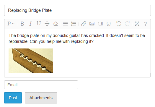The width and height of the screenshot is (155, 107).
Task: Focus the Email input field
Action: point(41,85)
